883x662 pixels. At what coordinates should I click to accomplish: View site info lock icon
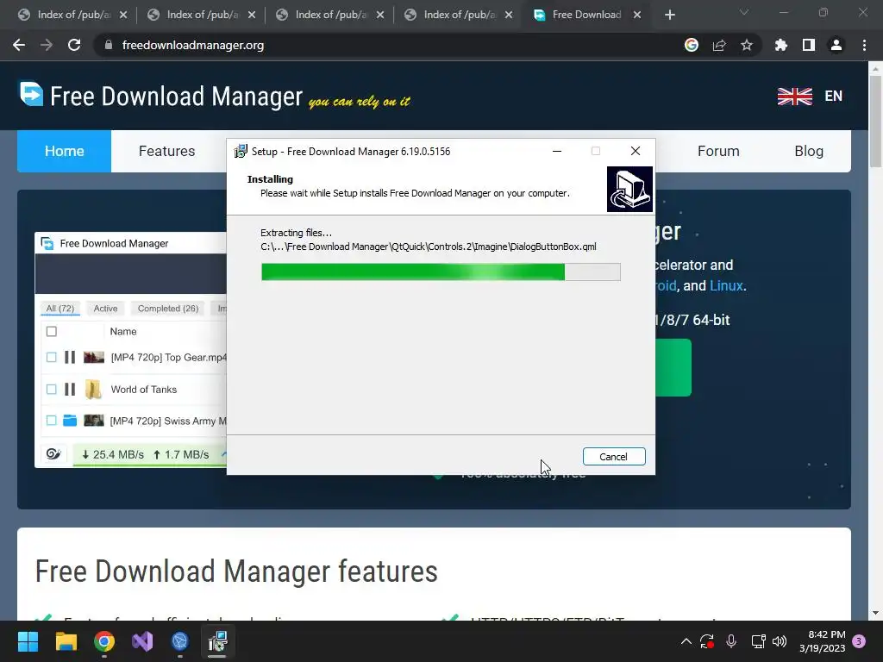(x=109, y=45)
